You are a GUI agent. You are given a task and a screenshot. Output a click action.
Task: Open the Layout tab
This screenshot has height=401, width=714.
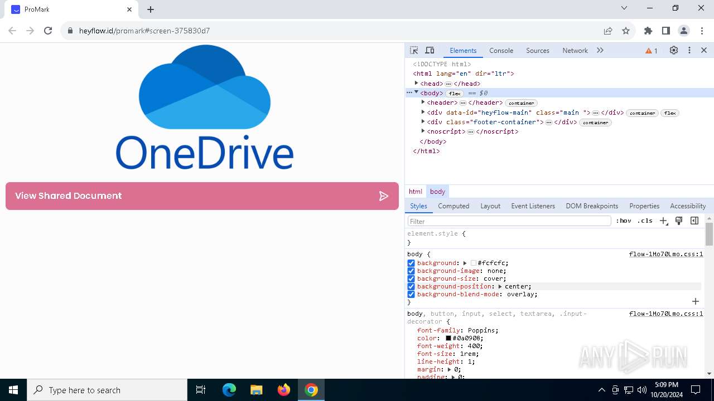[490, 206]
